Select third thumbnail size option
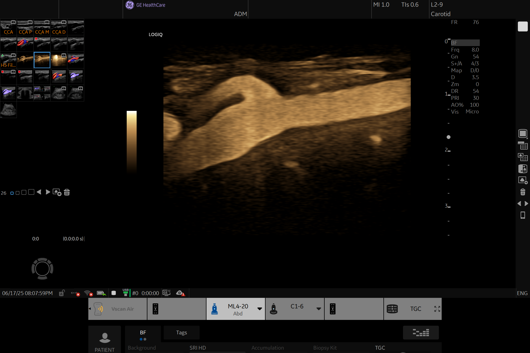Screen dimensions: 530x353 pos(24,192)
